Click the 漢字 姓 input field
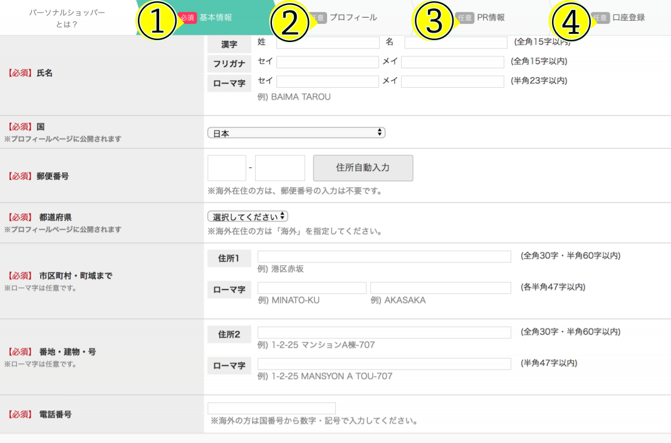671x443 pixels. pos(328,43)
